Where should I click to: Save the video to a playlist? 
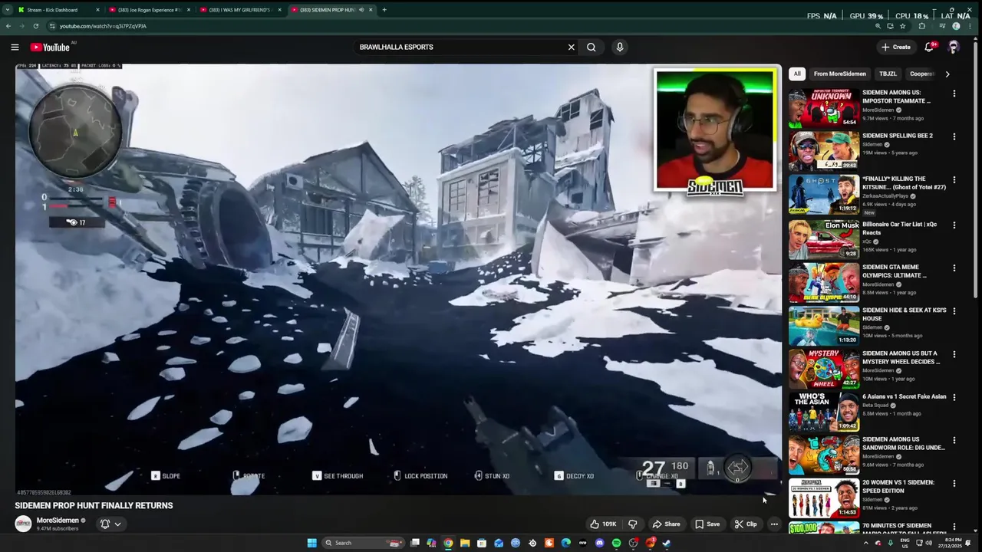pos(707,524)
